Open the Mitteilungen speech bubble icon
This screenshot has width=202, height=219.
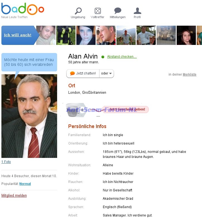(118, 11)
